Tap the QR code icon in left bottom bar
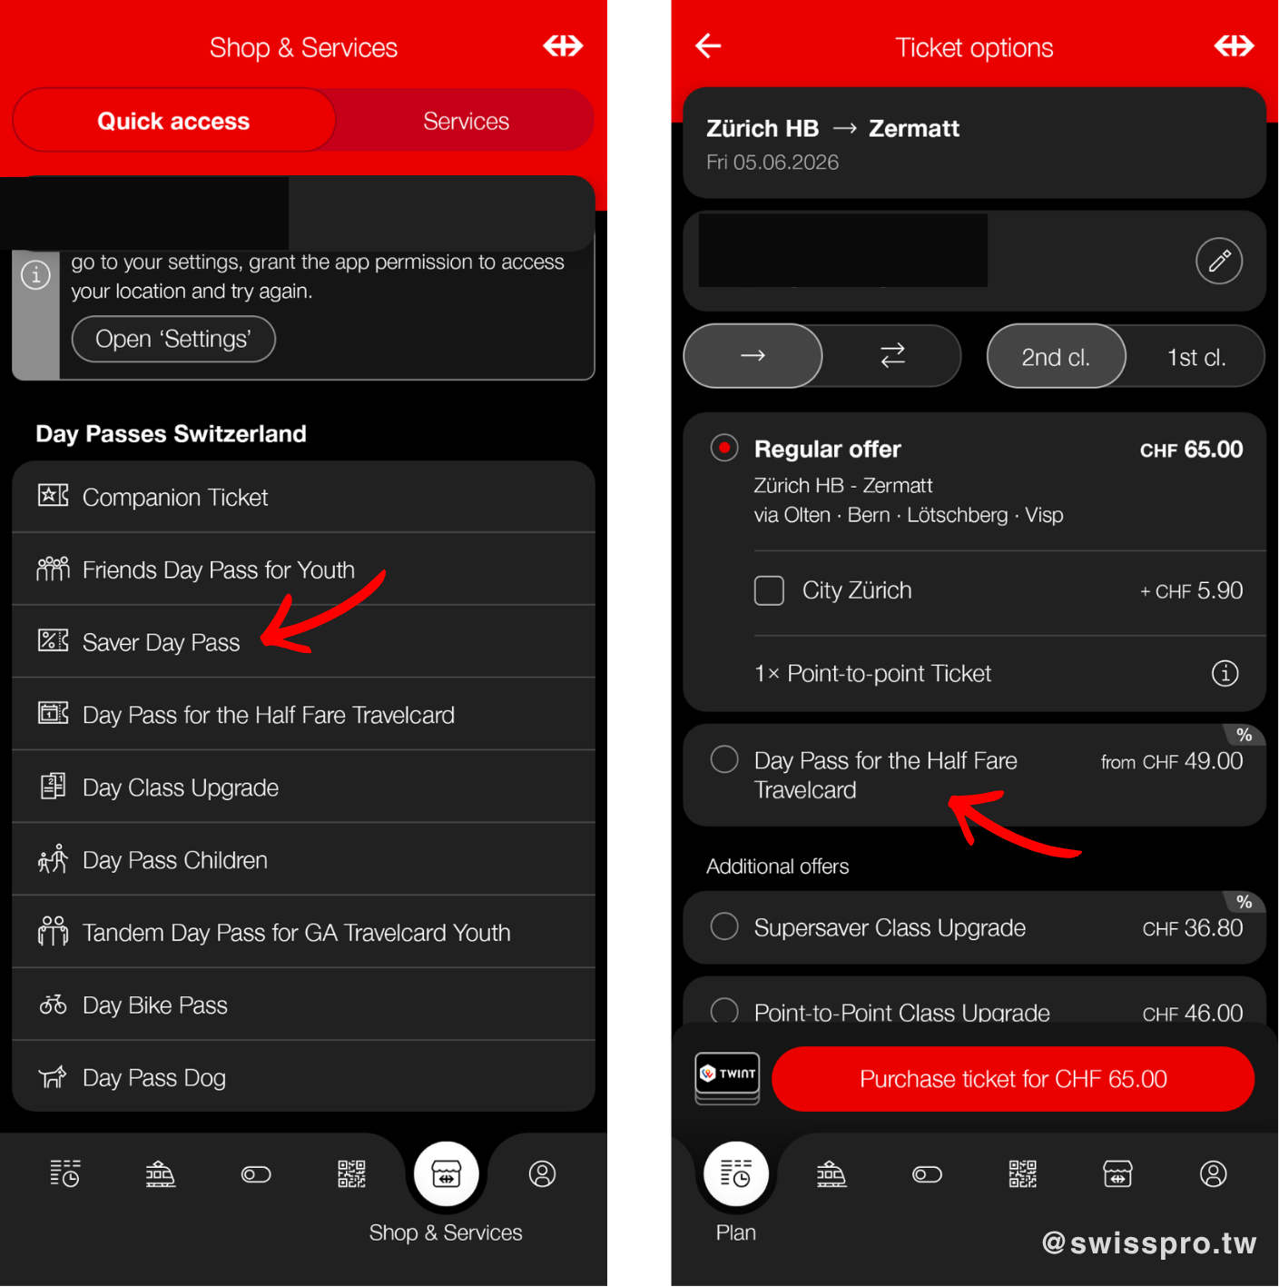Screen dimensions: 1279x1287 coord(351,1174)
